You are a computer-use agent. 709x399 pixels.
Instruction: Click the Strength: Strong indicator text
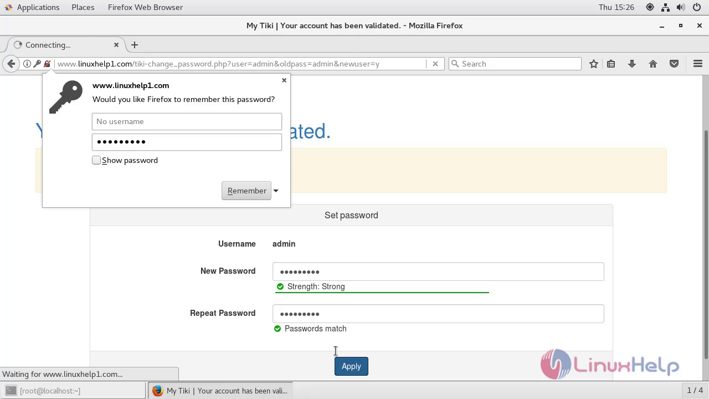[x=316, y=287]
